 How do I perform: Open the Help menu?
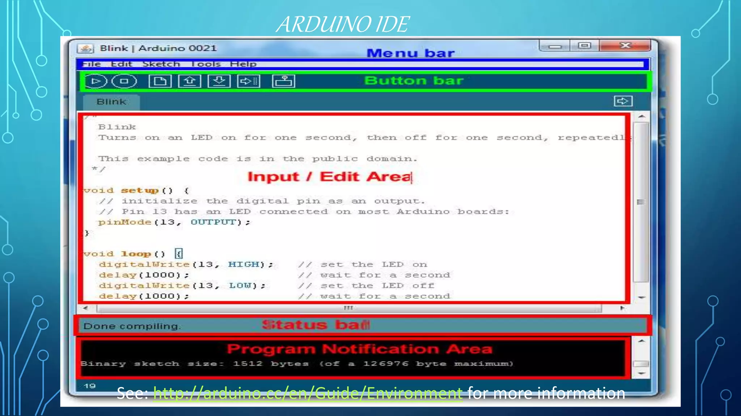click(243, 64)
